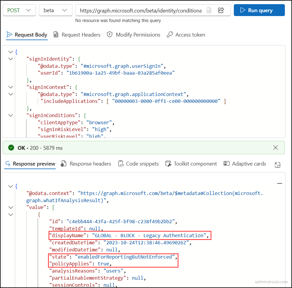The height and width of the screenshot is (288, 292).
Task: Click the partialEnablementStrategy null value
Action: click(138, 278)
